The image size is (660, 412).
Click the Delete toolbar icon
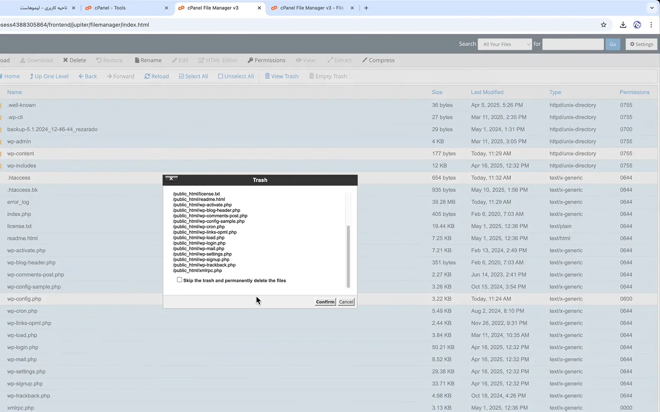(x=65, y=60)
